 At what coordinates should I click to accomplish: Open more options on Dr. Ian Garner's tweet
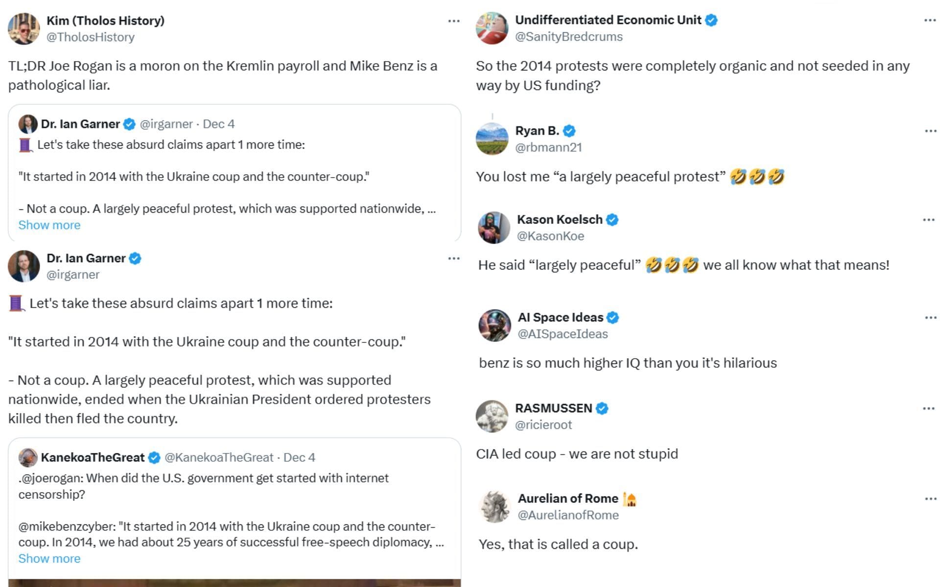(x=454, y=258)
